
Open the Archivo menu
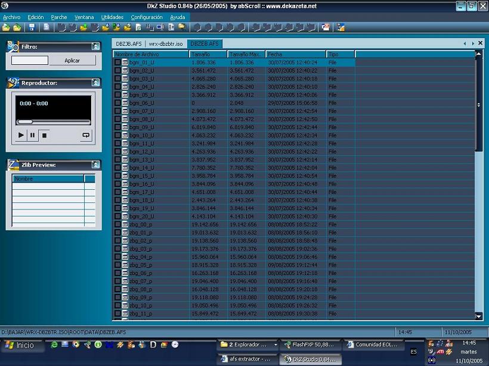(12, 17)
